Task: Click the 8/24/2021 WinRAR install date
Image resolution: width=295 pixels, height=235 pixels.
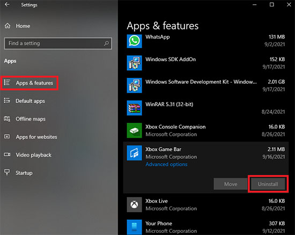Action: tap(273, 112)
